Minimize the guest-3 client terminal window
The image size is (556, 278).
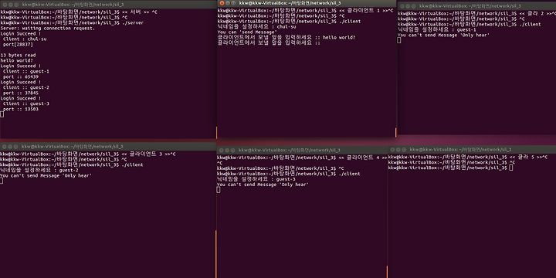tap(227, 151)
